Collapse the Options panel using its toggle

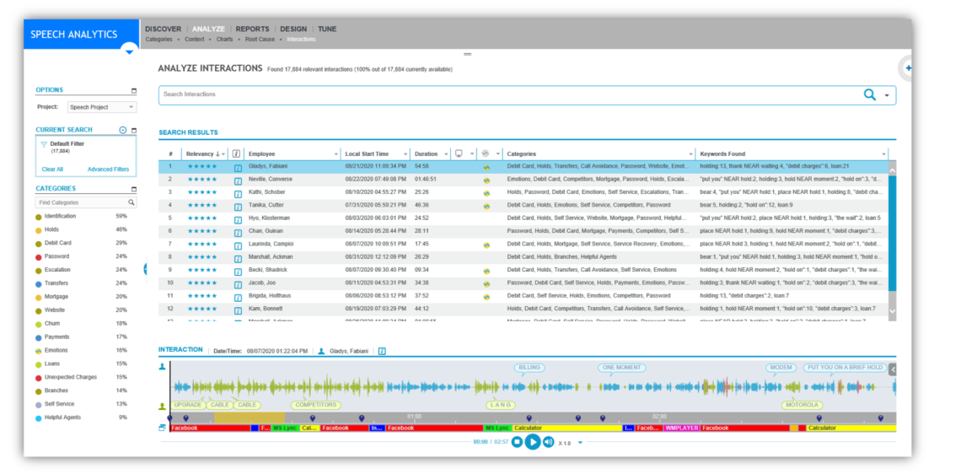pyautogui.click(x=133, y=90)
